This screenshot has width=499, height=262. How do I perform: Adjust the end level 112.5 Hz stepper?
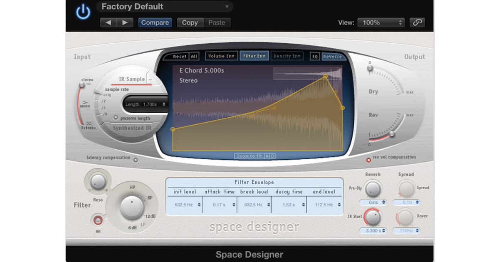click(x=340, y=205)
